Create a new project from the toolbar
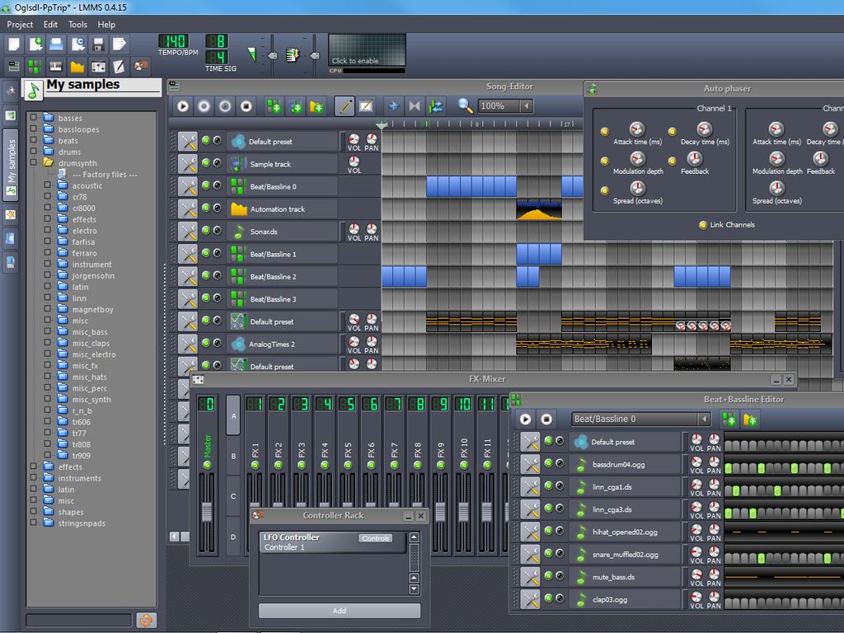The image size is (844, 633). coord(13,43)
